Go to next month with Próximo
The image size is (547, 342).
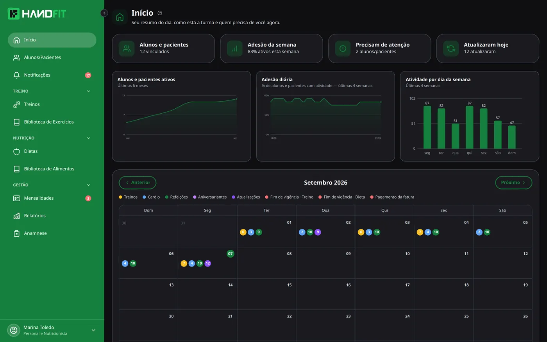pyautogui.click(x=513, y=183)
